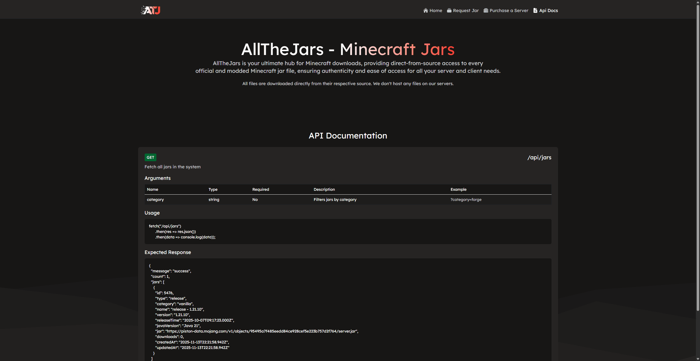Click the Example column header
Screen dimensions: 700x361
click(459, 189)
